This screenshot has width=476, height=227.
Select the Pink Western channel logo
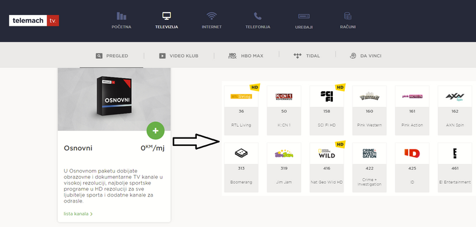coord(369,96)
